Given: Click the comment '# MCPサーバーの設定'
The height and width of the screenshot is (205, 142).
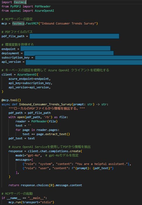Looking at the screenshot, I should [x=17, y=19].
